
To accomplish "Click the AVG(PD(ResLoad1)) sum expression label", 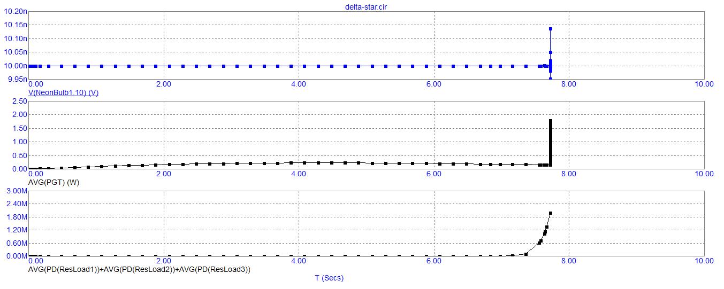I will [x=139, y=269].
